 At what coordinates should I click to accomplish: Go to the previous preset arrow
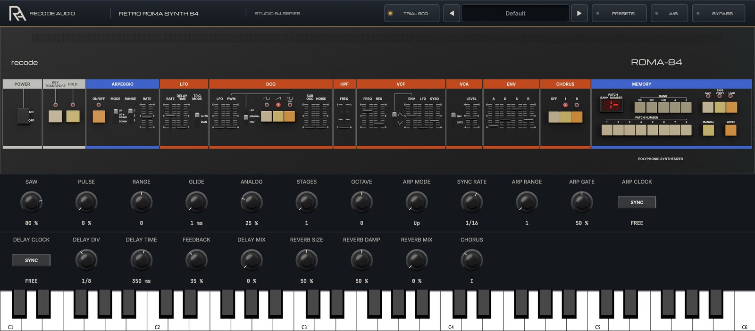coord(452,13)
